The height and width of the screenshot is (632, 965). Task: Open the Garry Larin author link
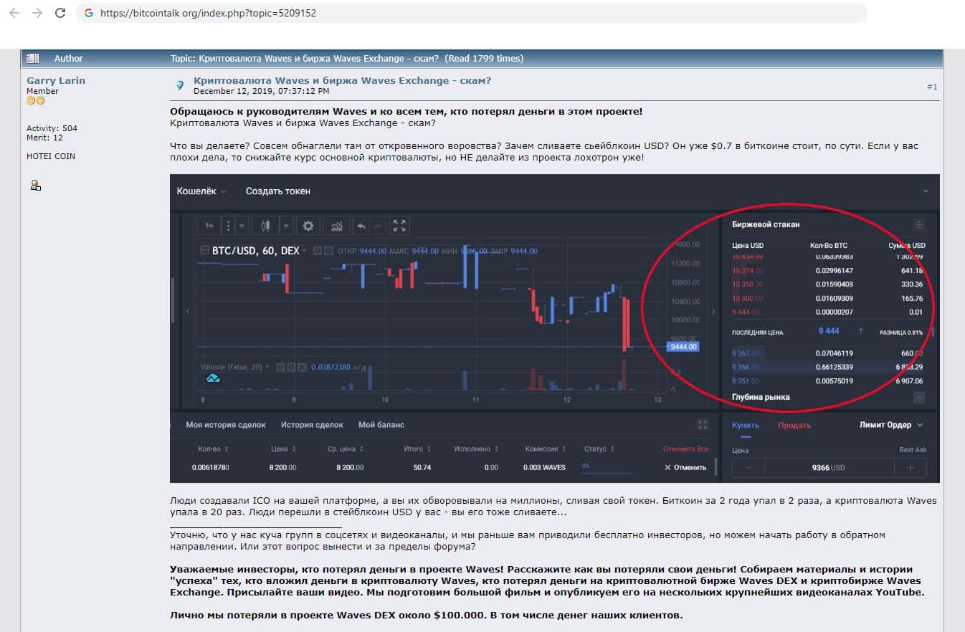click(x=56, y=80)
